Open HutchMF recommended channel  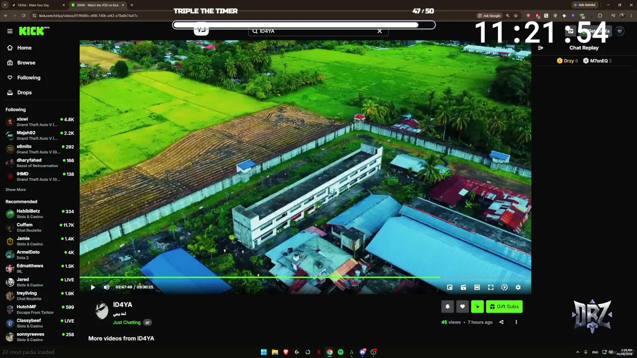(40, 309)
